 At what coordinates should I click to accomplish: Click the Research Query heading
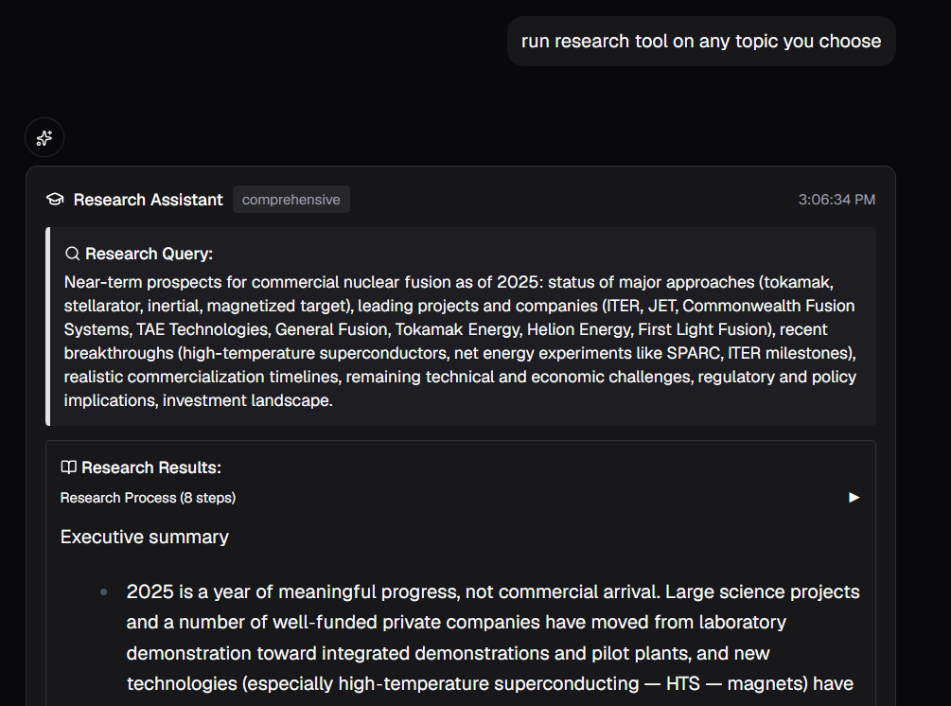(x=150, y=254)
